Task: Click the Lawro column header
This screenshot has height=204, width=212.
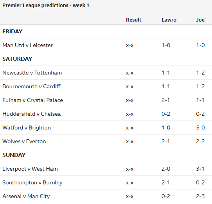Action: [169, 20]
